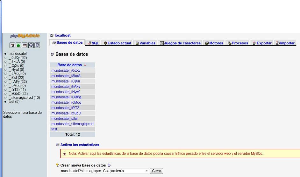
Task: Select _i8koA (0) in sidebar
Action: [17, 62]
